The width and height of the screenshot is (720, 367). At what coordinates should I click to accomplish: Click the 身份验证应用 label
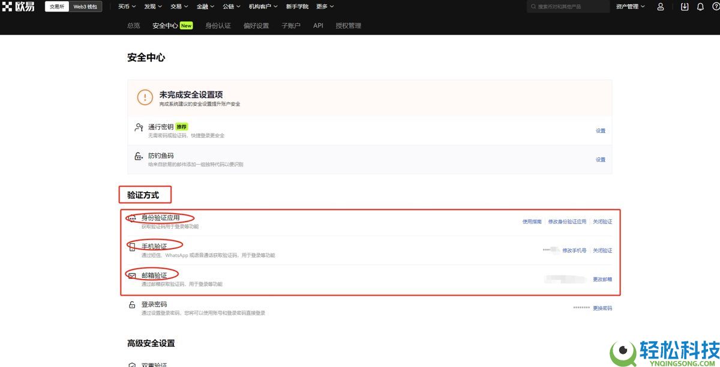[x=160, y=217]
